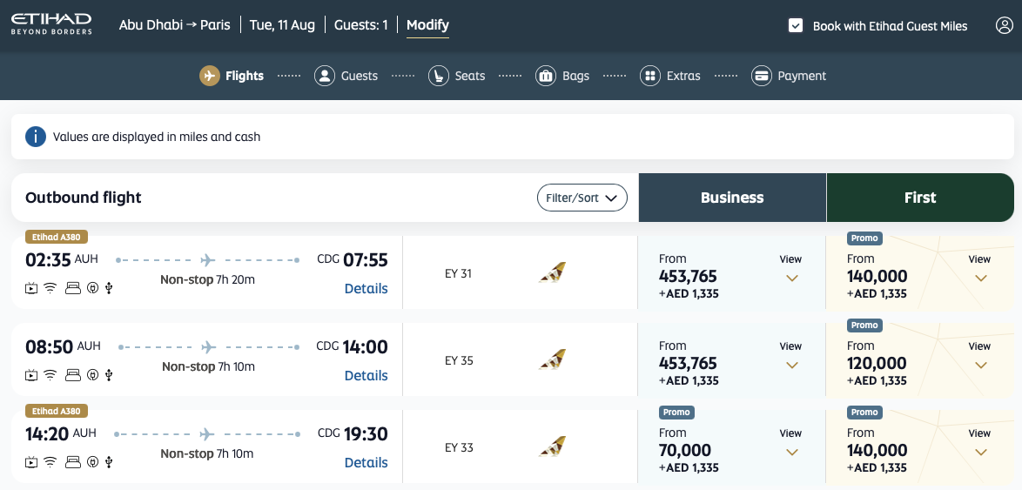Click USB icon on the 02:35 flight

coord(109,288)
